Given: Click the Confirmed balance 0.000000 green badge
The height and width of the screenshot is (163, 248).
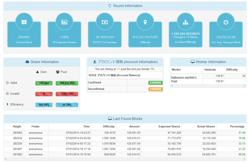Looking at the screenshot, I should [155, 83].
